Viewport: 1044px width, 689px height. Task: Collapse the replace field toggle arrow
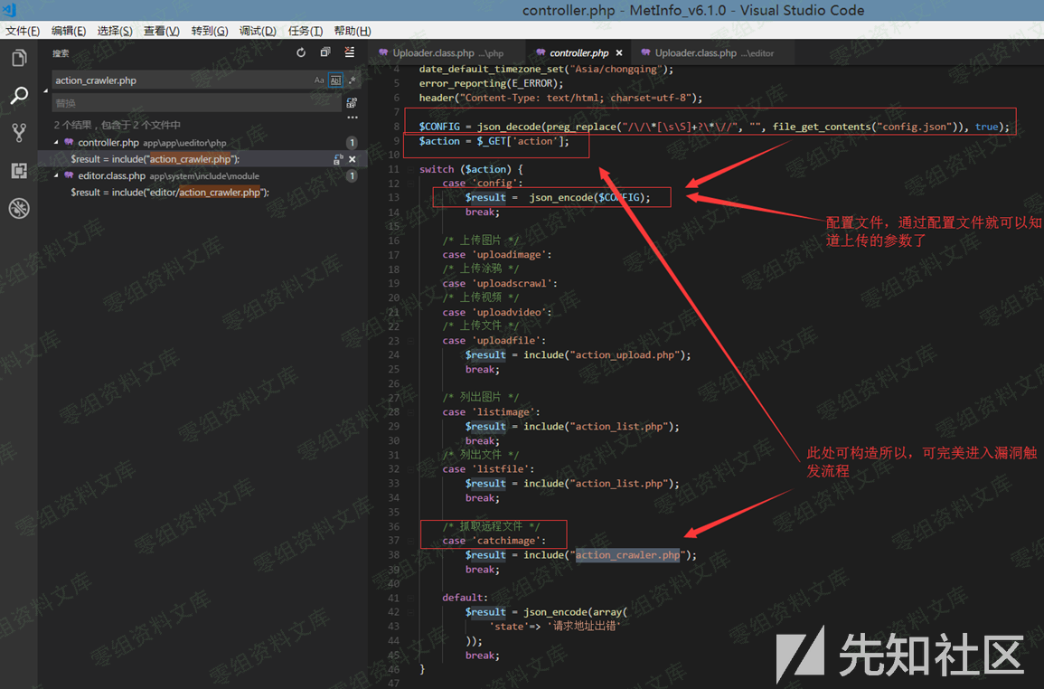click(x=45, y=91)
